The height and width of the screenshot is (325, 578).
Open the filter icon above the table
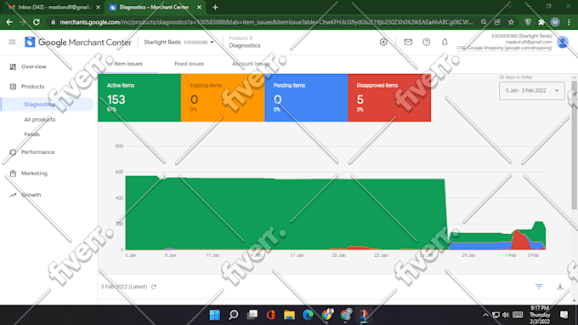click(x=539, y=287)
